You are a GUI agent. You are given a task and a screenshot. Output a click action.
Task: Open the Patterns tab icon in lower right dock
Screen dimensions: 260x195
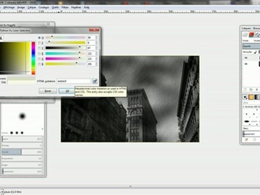pyautogui.click(x=251, y=97)
